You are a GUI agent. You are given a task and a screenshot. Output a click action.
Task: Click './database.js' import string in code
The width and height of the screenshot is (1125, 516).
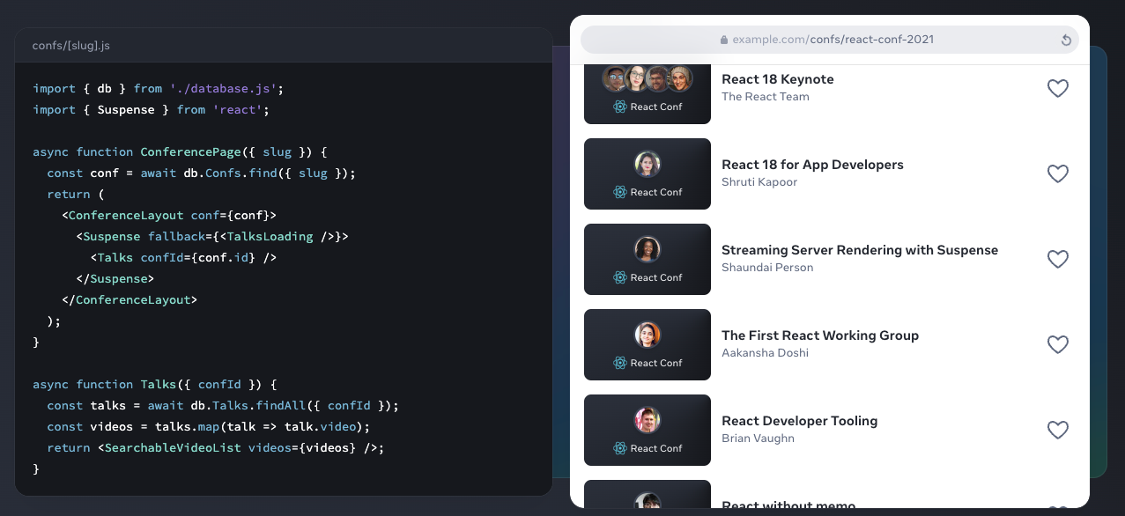(x=224, y=88)
